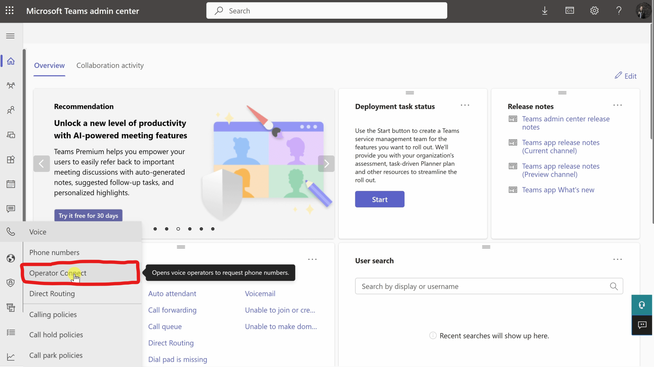Click the headset support icon button
The height and width of the screenshot is (367, 654).
pos(642,305)
